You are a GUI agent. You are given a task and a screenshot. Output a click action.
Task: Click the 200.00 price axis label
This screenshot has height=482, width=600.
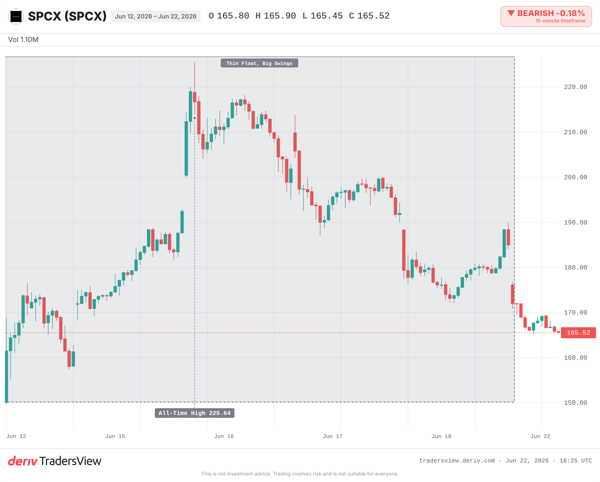[575, 177]
